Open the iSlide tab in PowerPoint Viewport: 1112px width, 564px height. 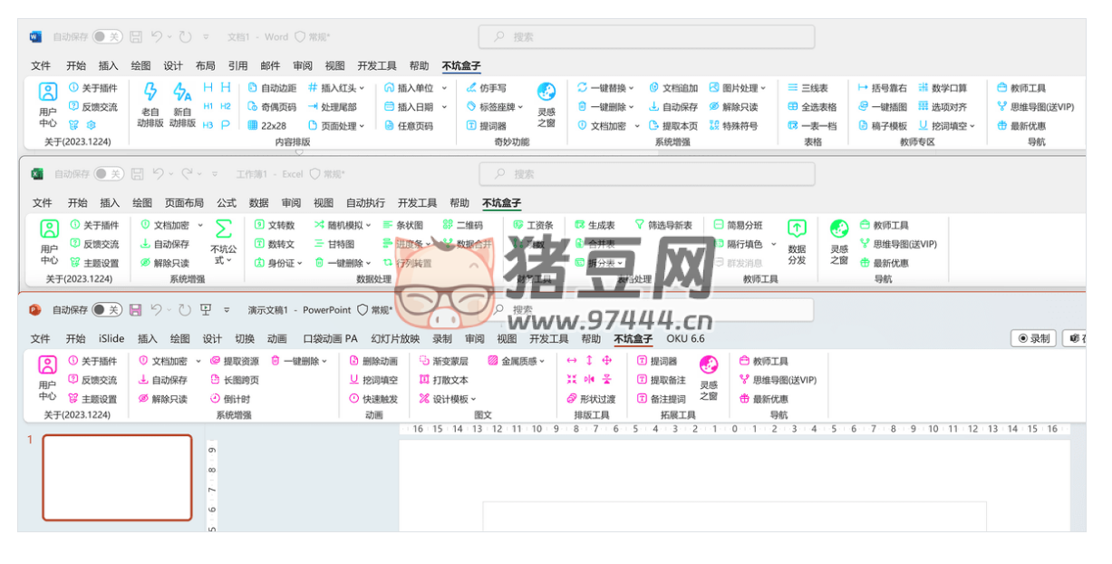pos(111,339)
